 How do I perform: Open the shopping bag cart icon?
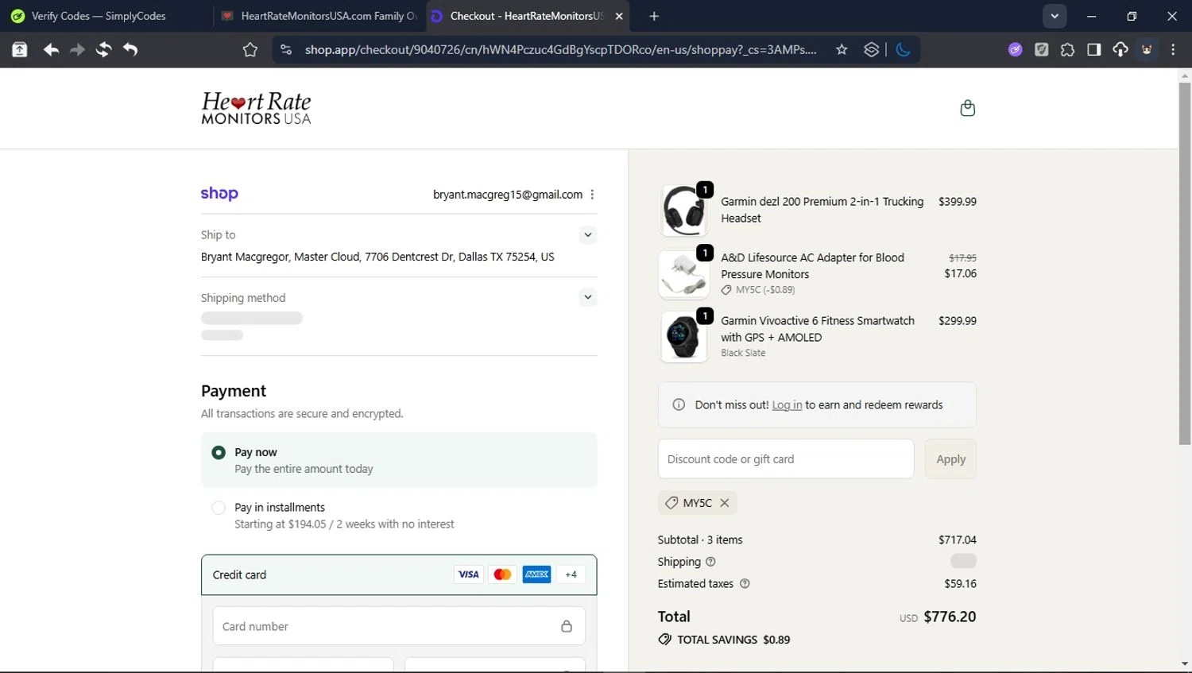click(967, 108)
